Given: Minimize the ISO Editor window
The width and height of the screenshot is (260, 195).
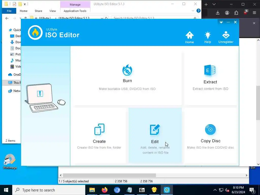Looking at the screenshot, I should pyautogui.click(x=228, y=22).
